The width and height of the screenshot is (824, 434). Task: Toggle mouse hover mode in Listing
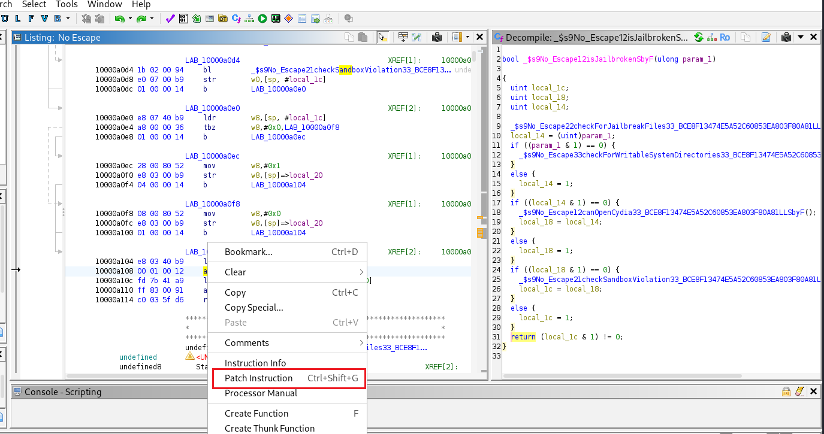click(382, 37)
